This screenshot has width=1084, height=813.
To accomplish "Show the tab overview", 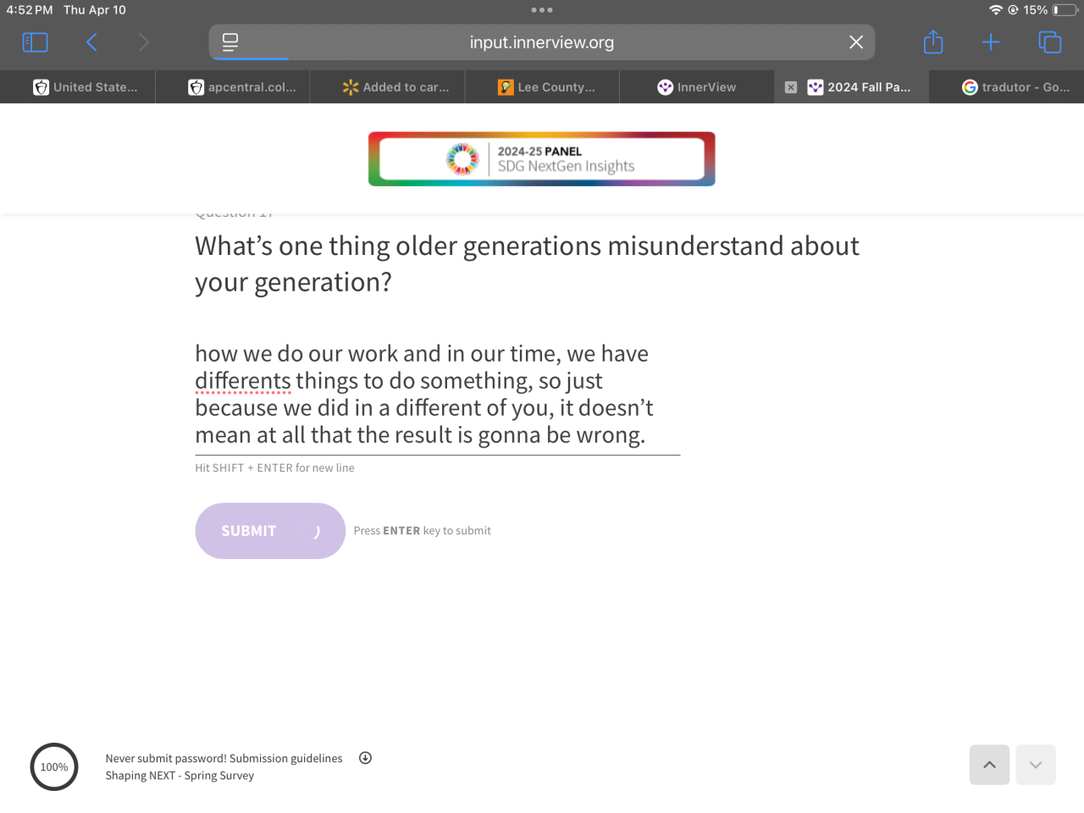I will coord(1049,42).
